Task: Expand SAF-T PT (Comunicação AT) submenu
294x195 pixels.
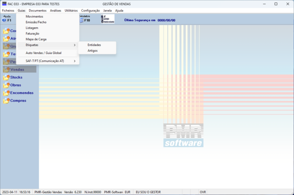Action: (74, 61)
